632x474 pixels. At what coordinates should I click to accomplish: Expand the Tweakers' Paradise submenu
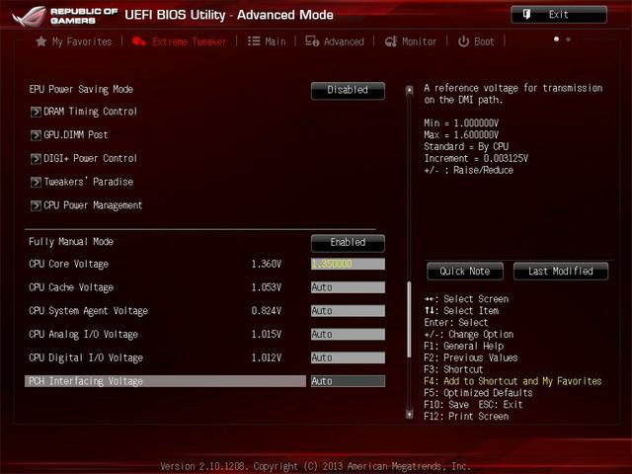click(88, 183)
